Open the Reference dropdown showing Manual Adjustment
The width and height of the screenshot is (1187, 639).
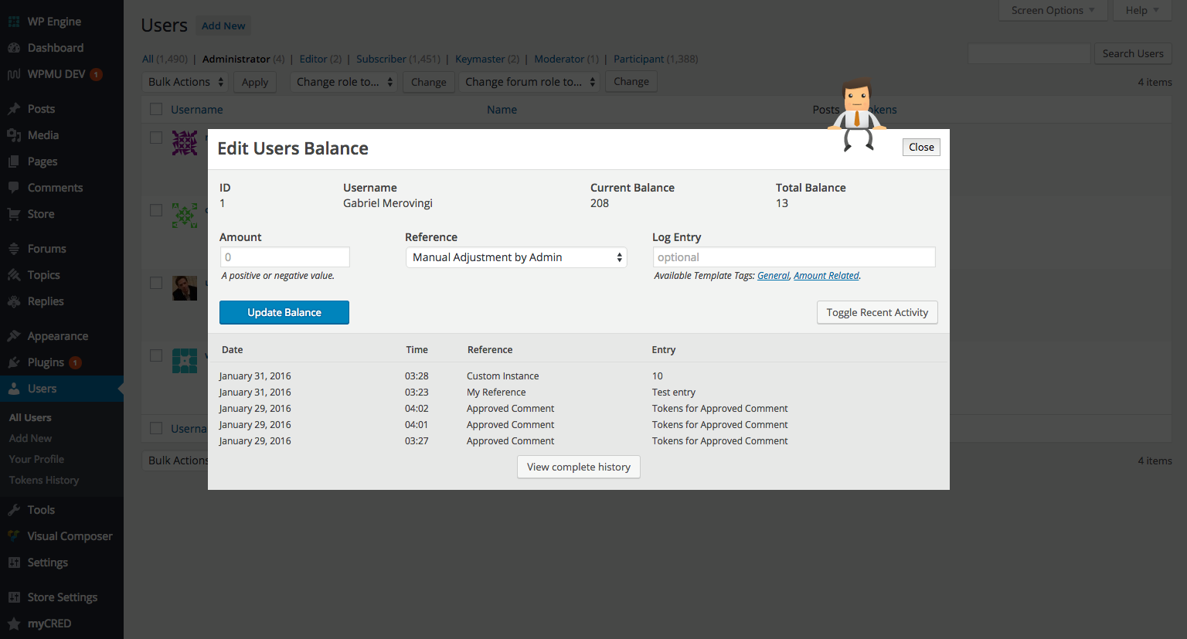pyautogui.click(x=515, y=257)
